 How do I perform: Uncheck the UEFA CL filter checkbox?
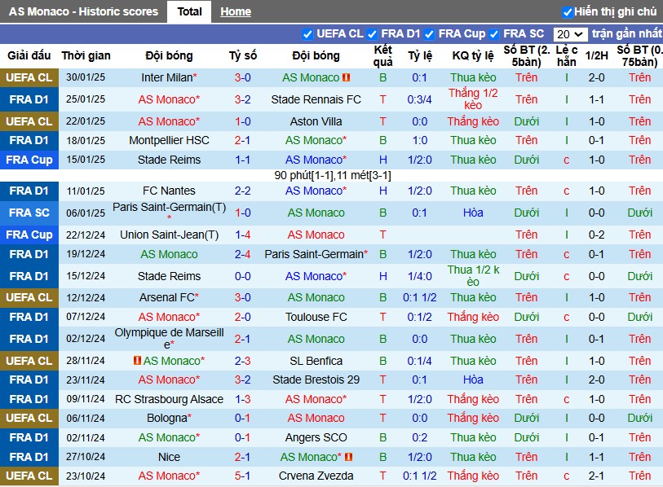pyautogui.click(x=307, y=34)
